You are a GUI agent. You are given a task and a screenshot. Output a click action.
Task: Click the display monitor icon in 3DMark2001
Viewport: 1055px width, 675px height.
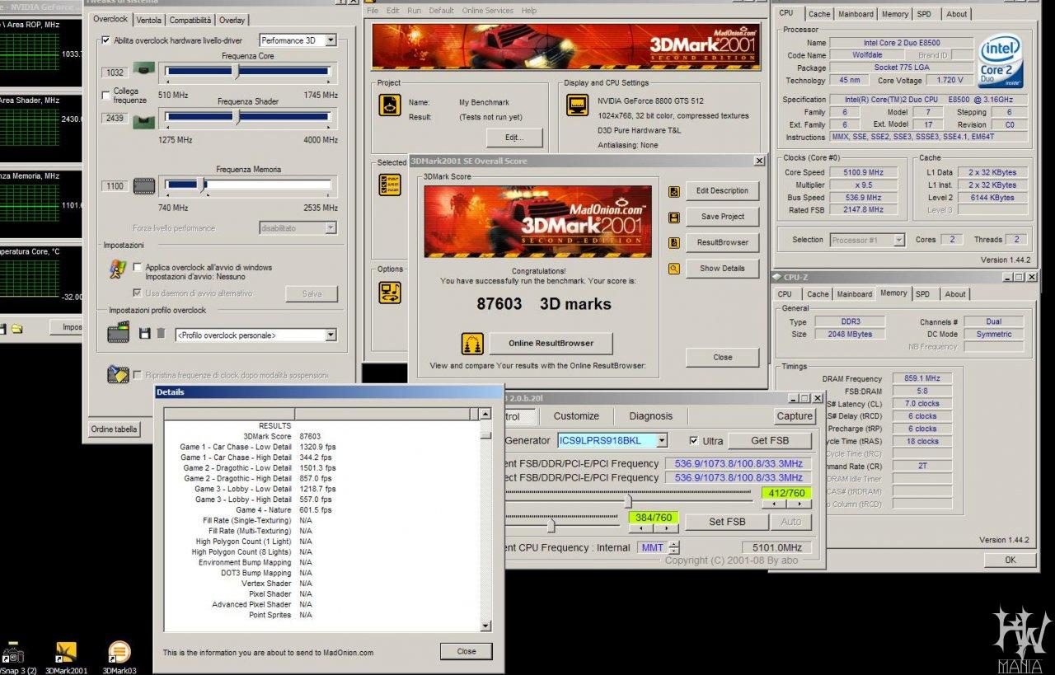click(577, 105)
